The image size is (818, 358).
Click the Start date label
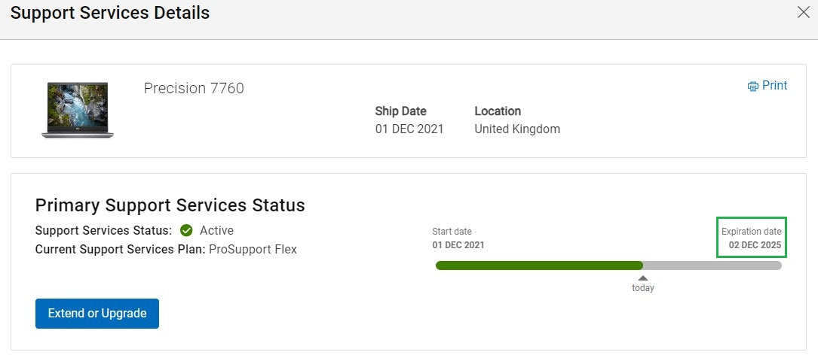coord(452,232)
